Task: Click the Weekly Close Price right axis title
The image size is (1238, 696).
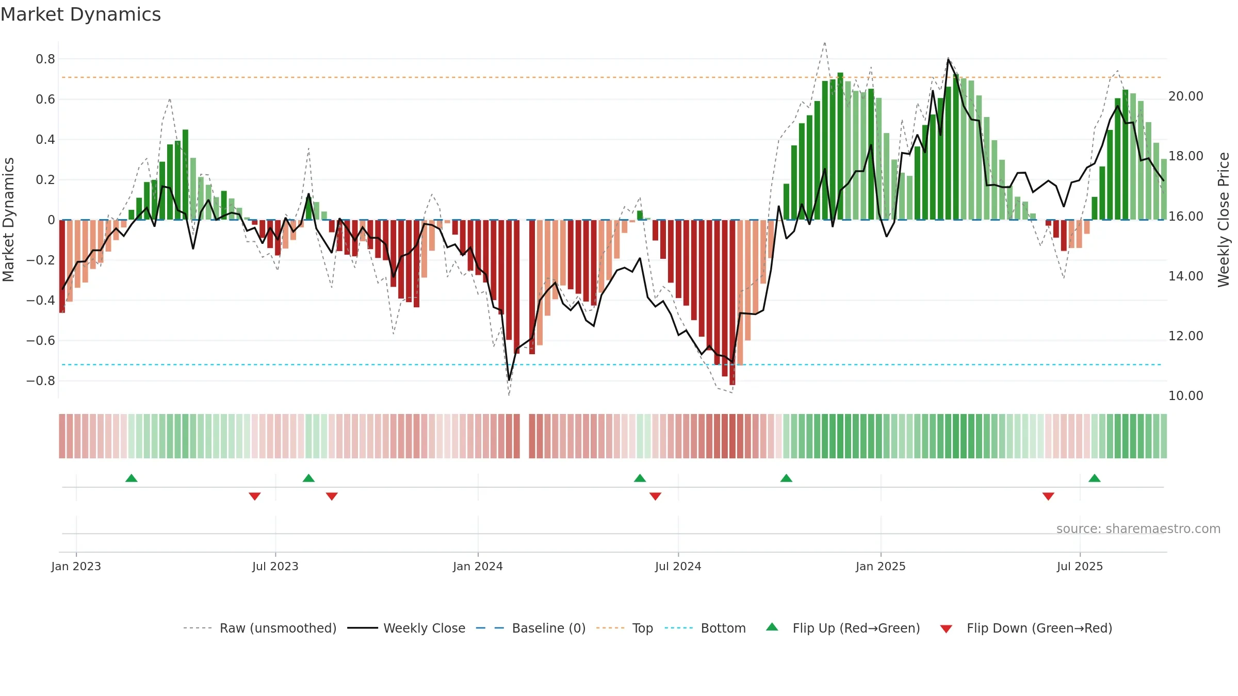Action: point(1224,220)
